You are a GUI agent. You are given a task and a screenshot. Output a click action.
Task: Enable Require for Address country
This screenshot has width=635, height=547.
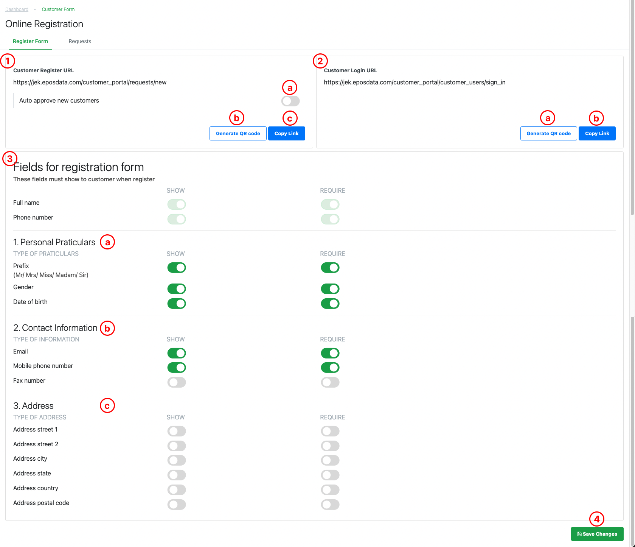tap(330, 490)
